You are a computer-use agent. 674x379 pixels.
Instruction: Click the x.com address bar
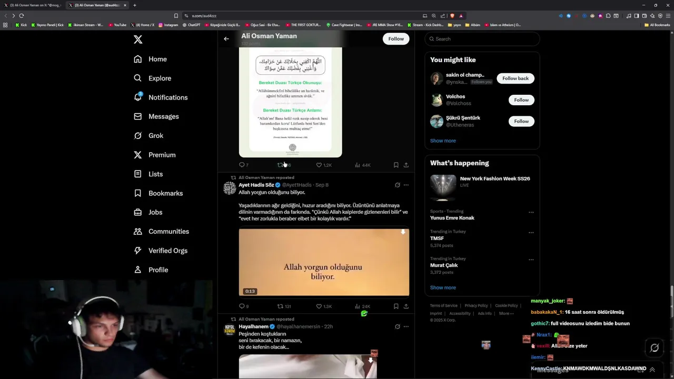(x=300, y=16)
